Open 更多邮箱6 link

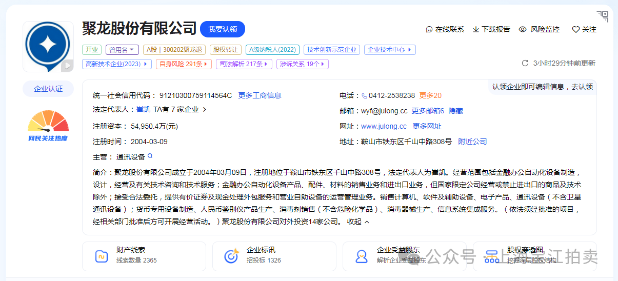pyautogui.click(x=428, y=111)
